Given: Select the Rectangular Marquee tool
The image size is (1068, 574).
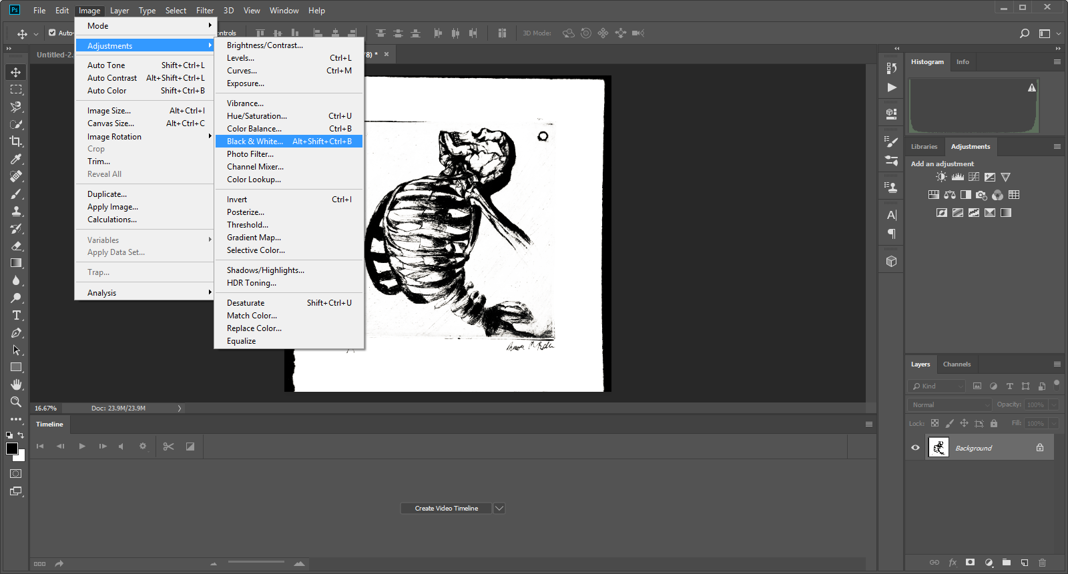Looking at the screenshot, I should pos(16,89).
